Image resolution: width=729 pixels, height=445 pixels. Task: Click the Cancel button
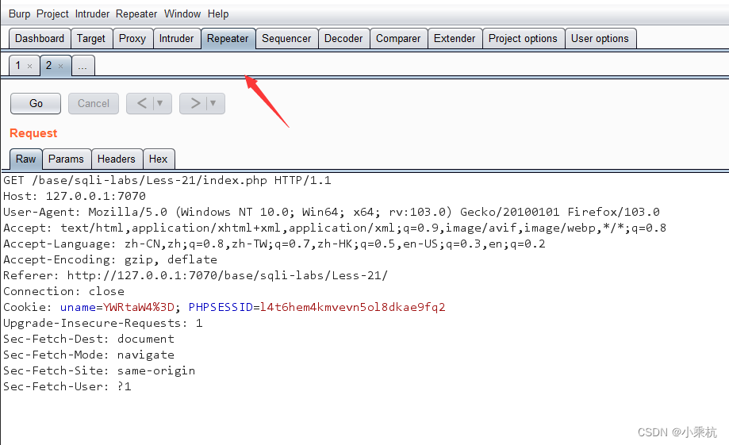click(94, 103)
